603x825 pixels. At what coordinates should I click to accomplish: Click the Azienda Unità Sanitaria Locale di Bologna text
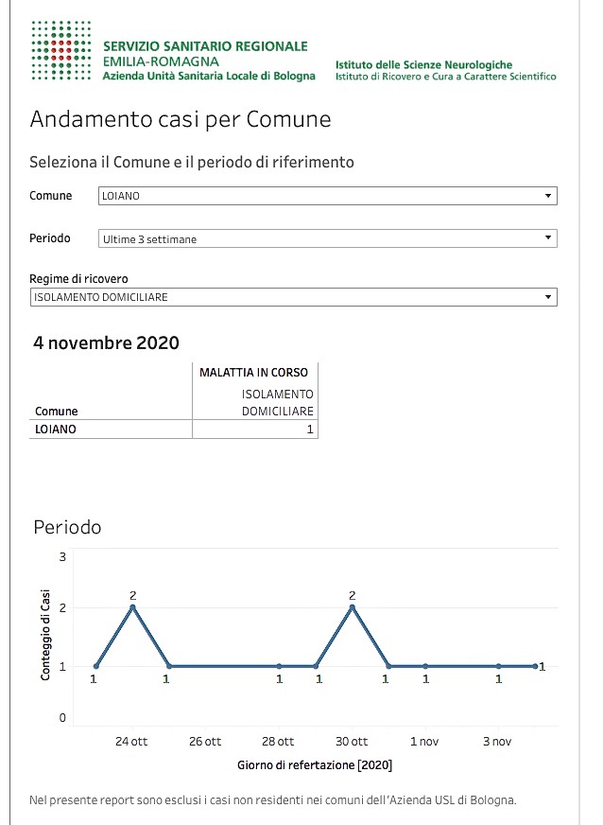pyautogui.click(x=209, y=76)
